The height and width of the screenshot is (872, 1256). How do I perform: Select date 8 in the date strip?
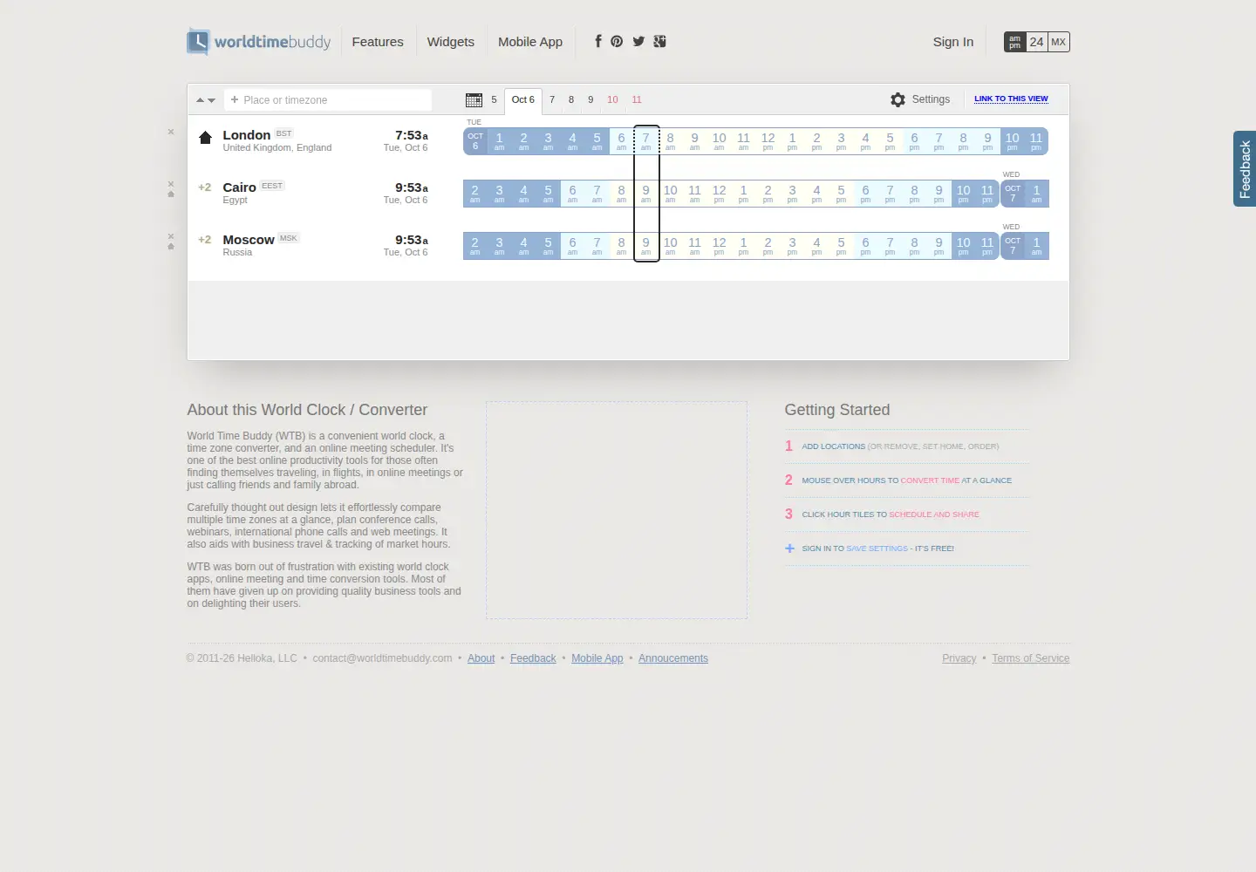(x=571, y=99)
